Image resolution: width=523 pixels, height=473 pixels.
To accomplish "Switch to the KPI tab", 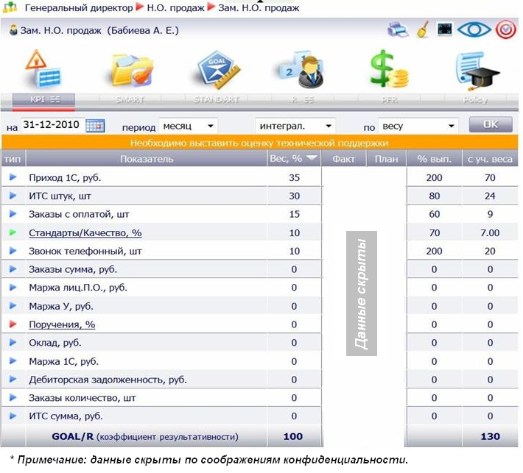I will coord(43,99).
